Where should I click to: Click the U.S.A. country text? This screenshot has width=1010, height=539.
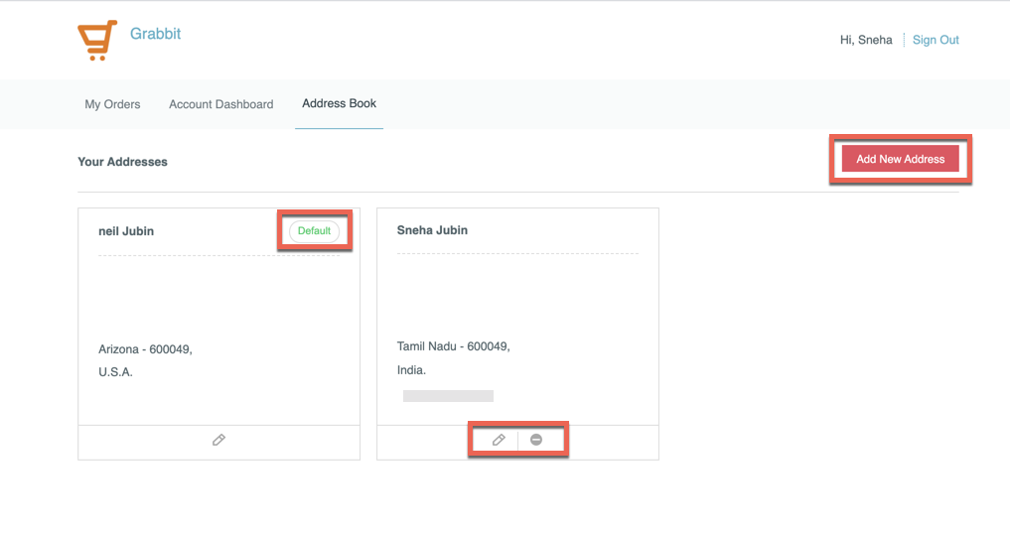click(x=115, y=372)
